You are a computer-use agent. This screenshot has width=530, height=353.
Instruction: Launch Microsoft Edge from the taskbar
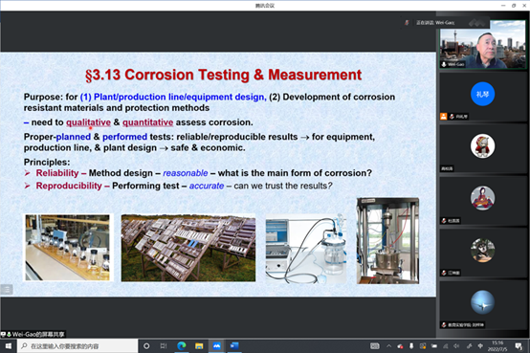[182, 345]
